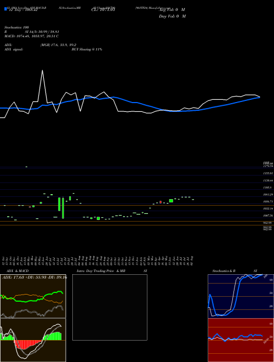Click the ADX: 17.63 +DY: 55.93 readout

(x=35, y=278)
